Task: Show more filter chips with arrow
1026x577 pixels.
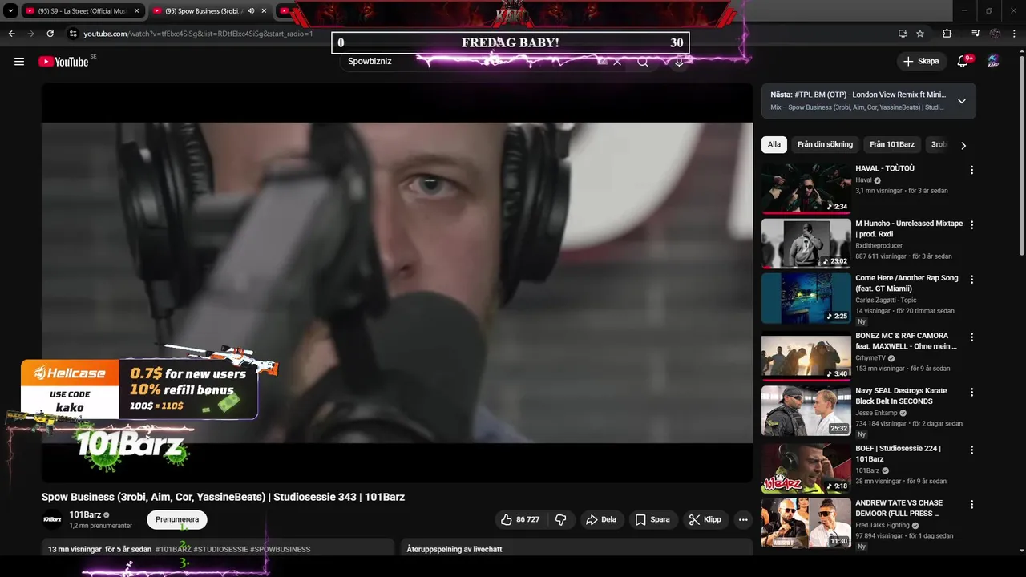Action: coord(963,146)
